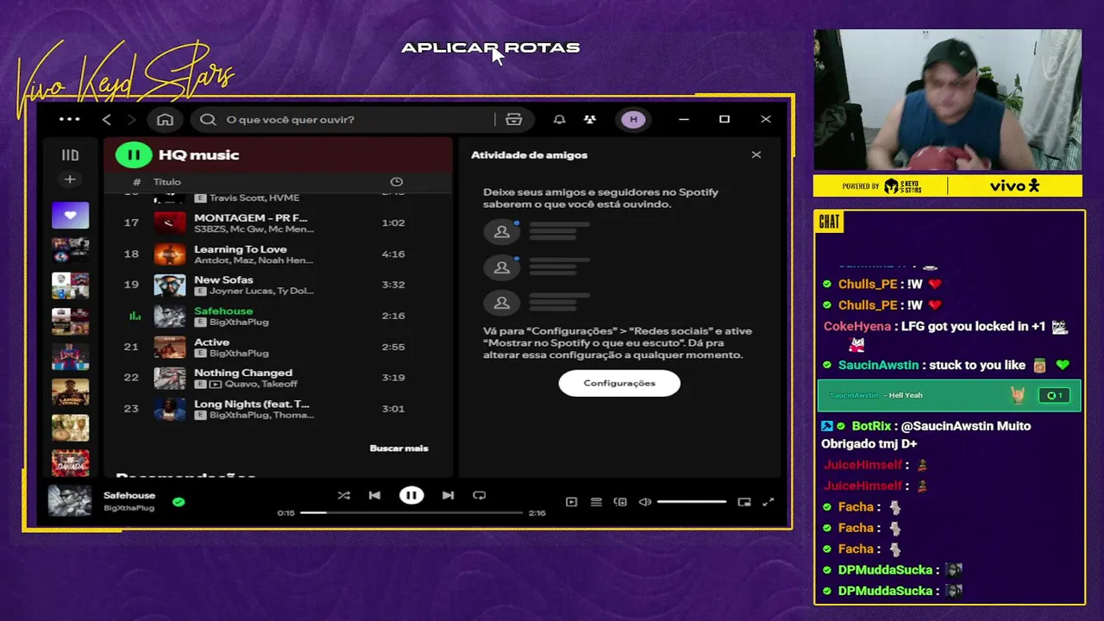
Task: Toggle Now Playing view icon
Action: [571, 502]
